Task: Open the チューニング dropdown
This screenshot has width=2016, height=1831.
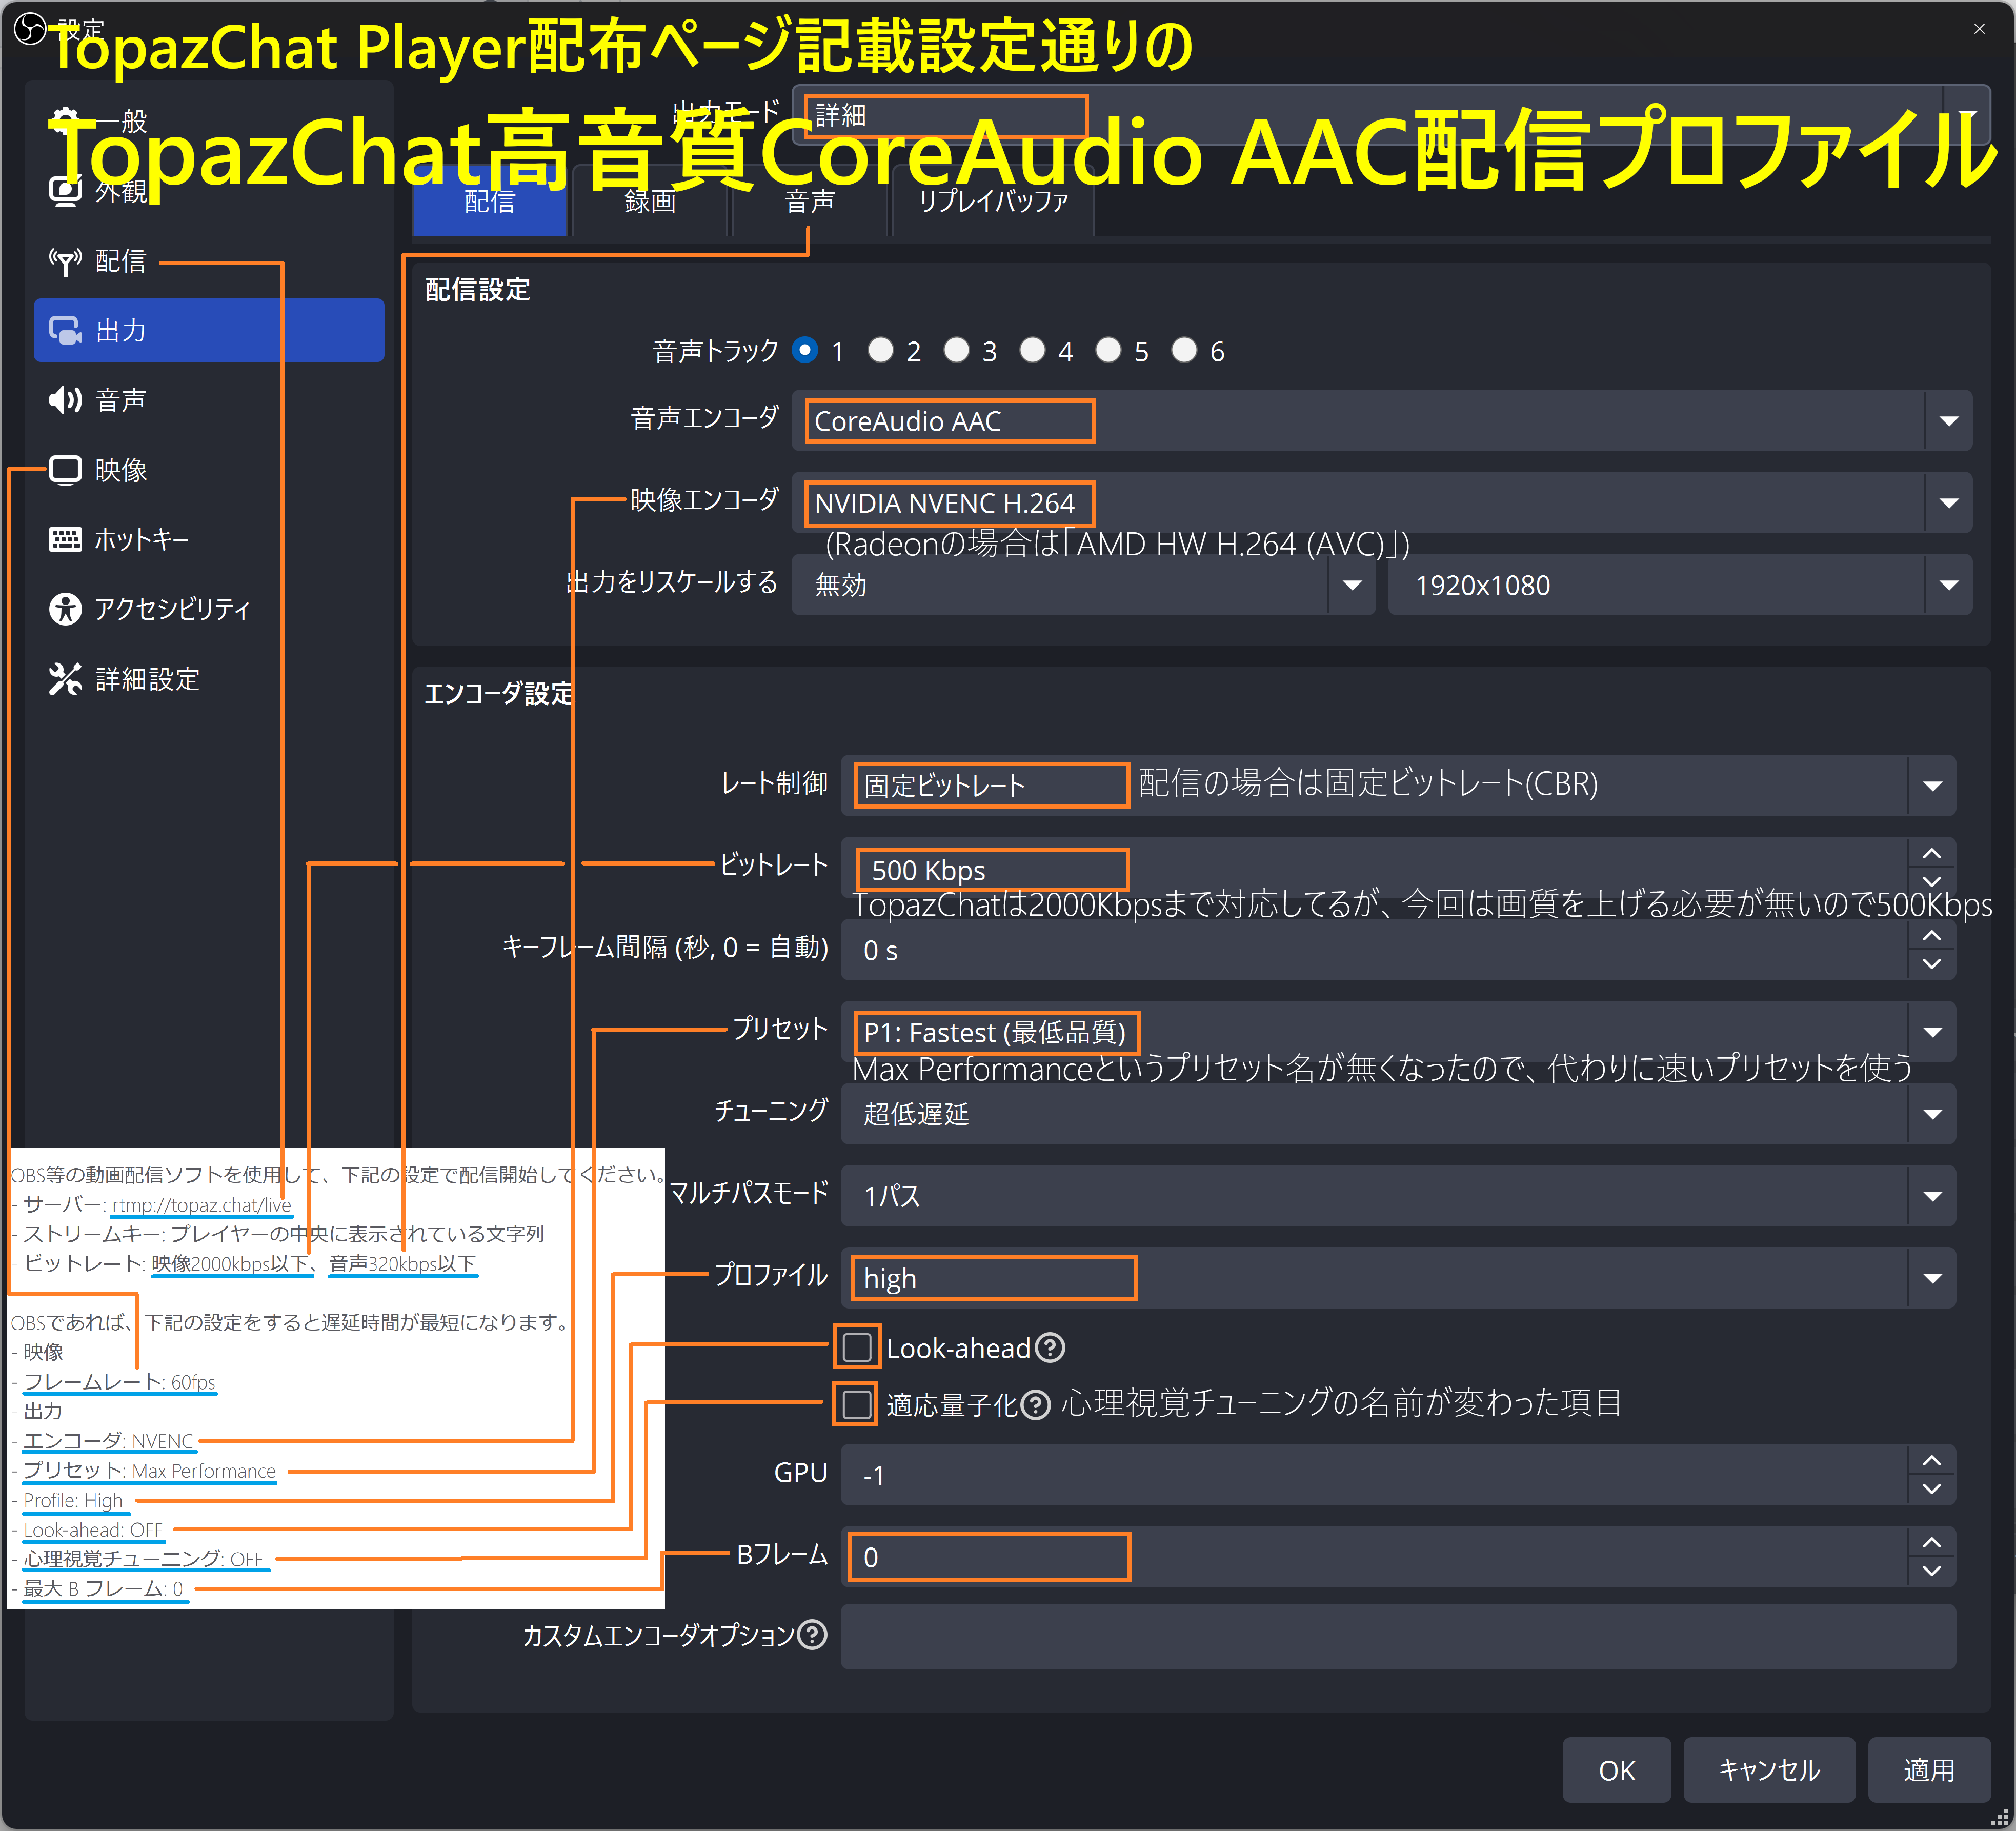Action: [x=1931, y=1114]
